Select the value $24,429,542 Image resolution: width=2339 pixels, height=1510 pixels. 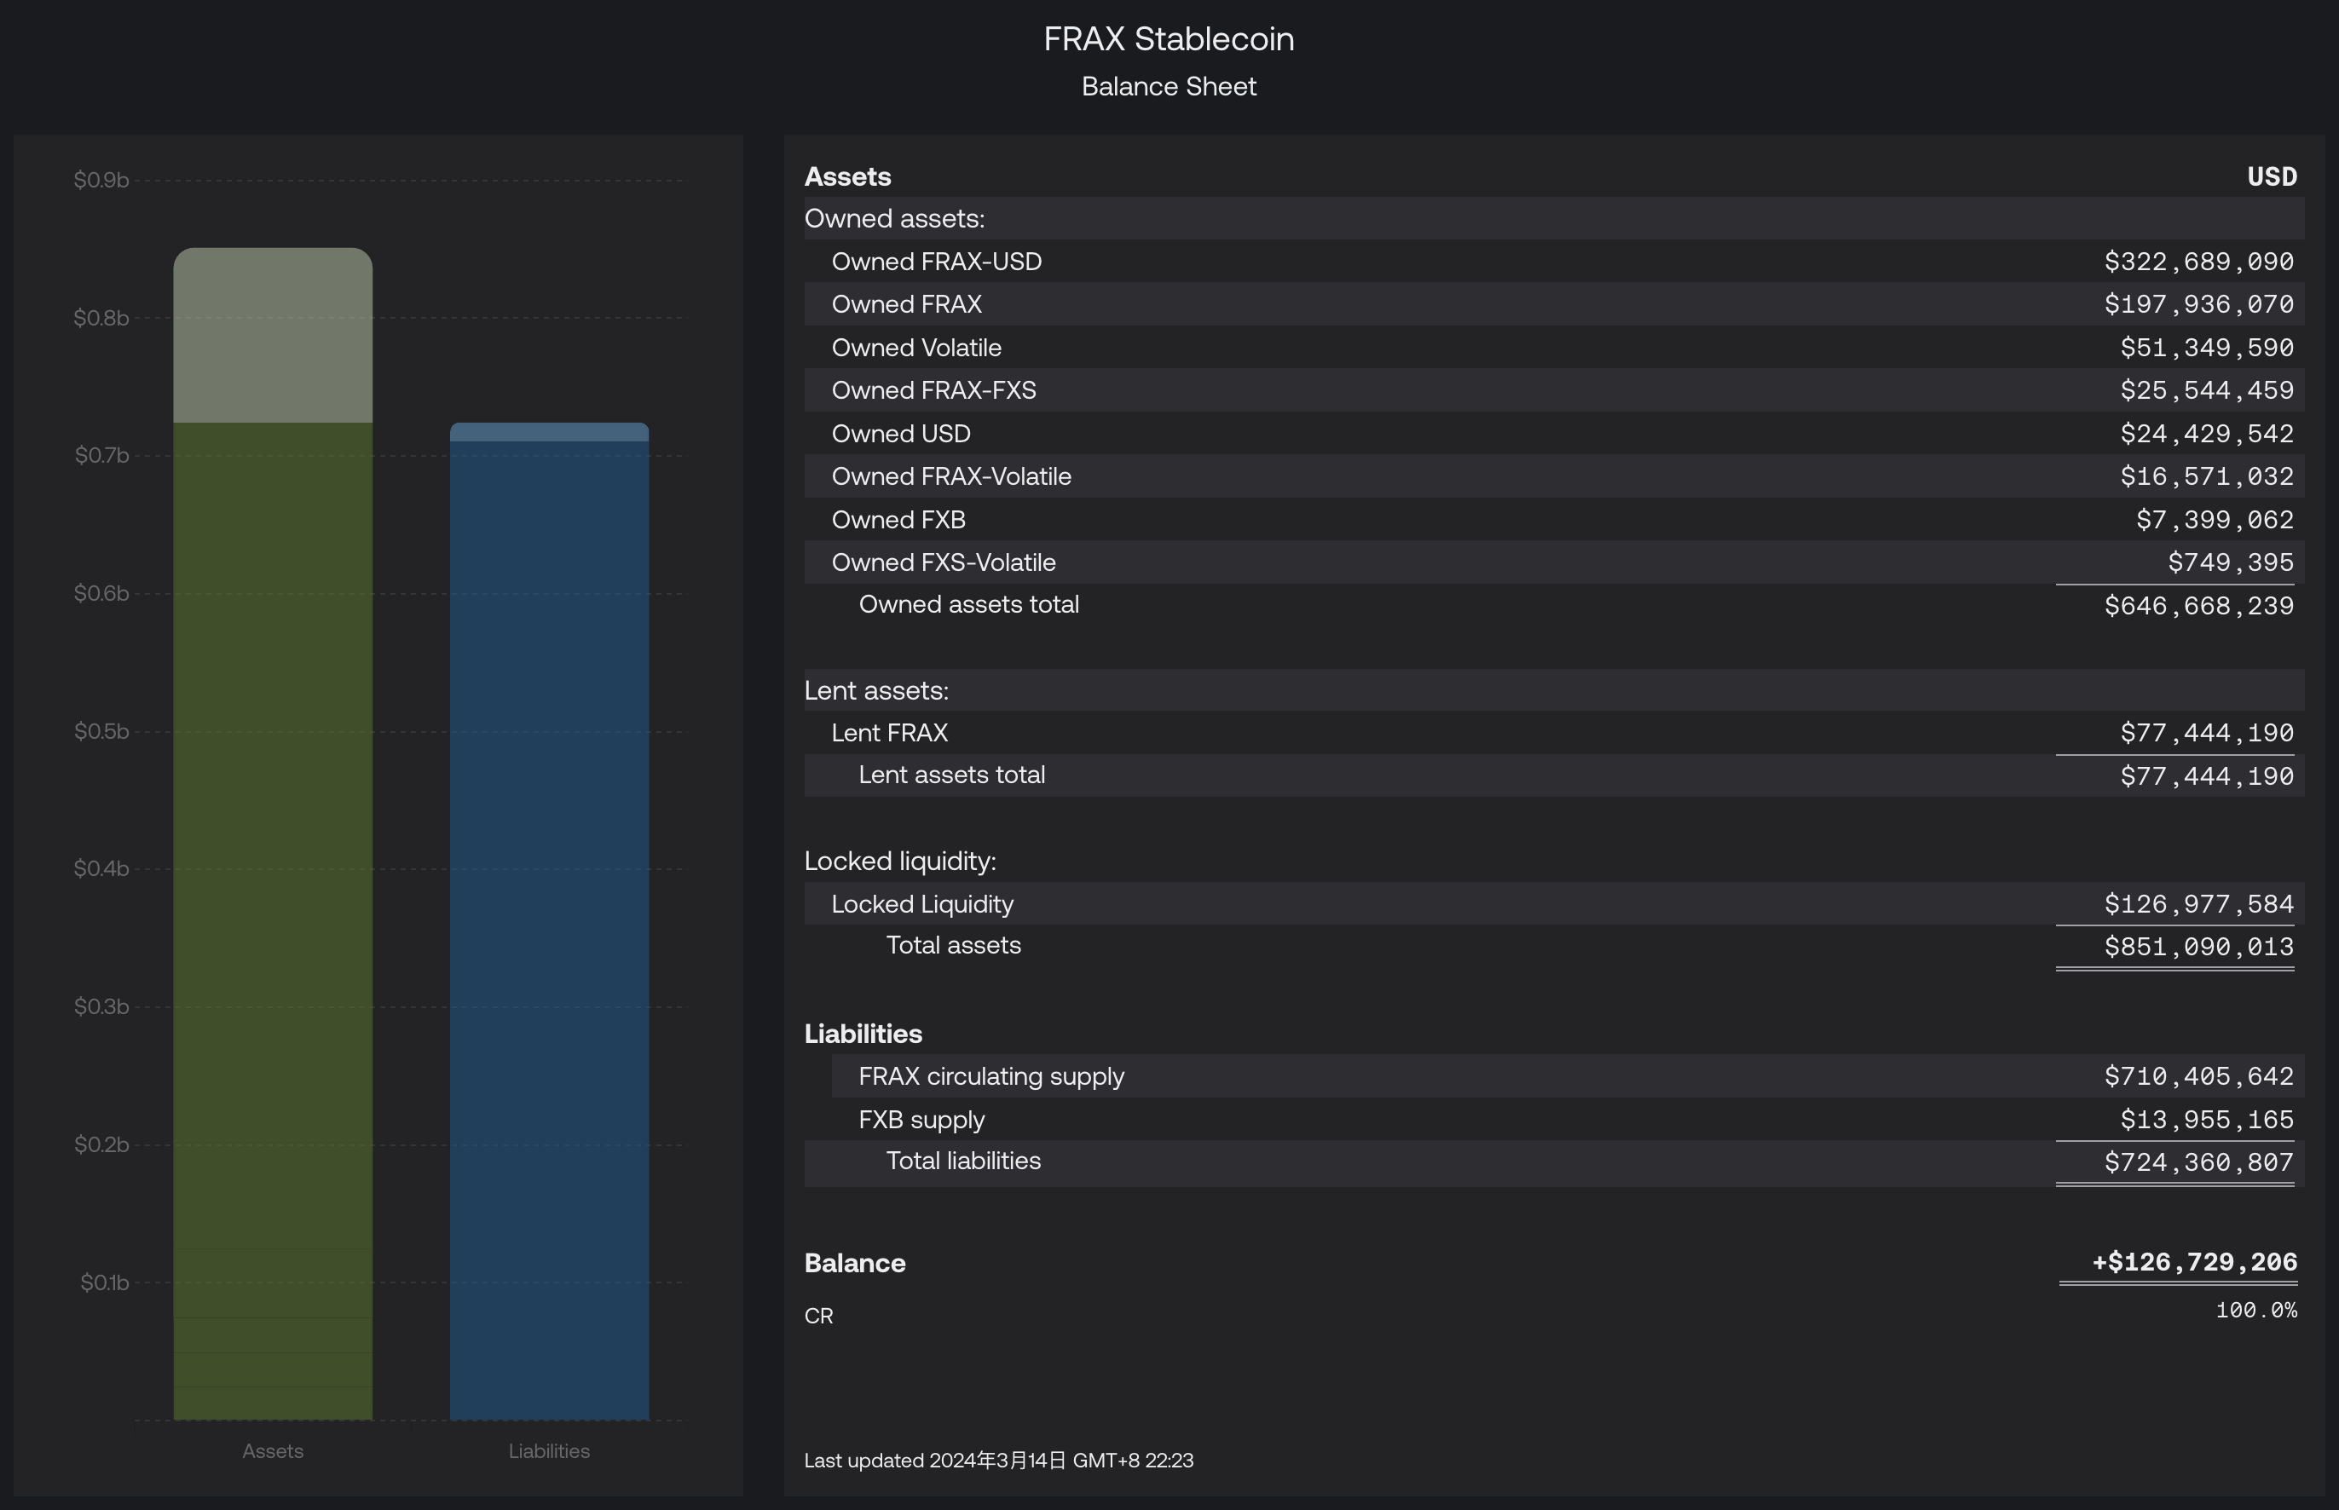tap(2207, 434)
